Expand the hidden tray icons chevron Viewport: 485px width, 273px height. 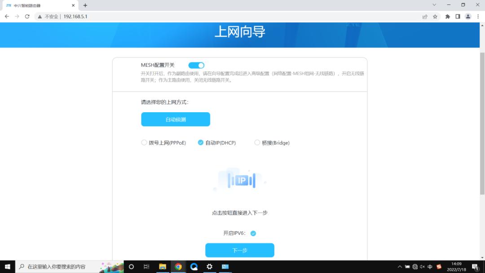tap(399, 266)
